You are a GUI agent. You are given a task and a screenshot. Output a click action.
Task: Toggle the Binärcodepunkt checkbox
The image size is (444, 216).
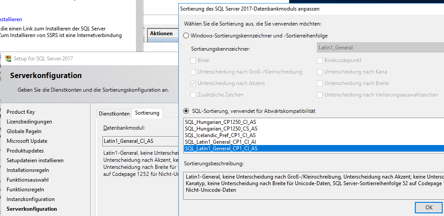coord(320,60)
